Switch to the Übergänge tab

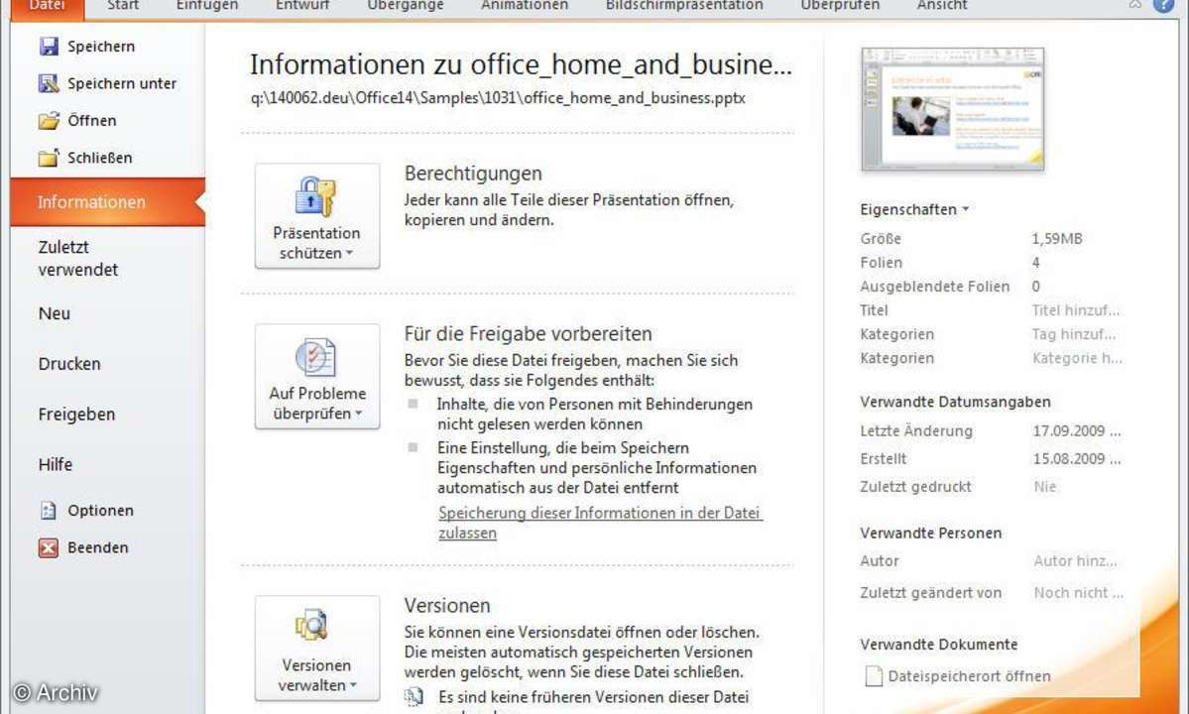tap(406, 6)
